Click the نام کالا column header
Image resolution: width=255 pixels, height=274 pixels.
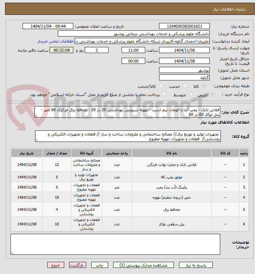tap(172, 153)
